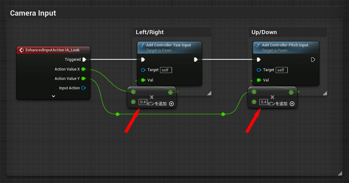The height and width of the screenshot is (183, 349).
Task: Click the Action Value Y output pin
Action: [x=83, y=79]
